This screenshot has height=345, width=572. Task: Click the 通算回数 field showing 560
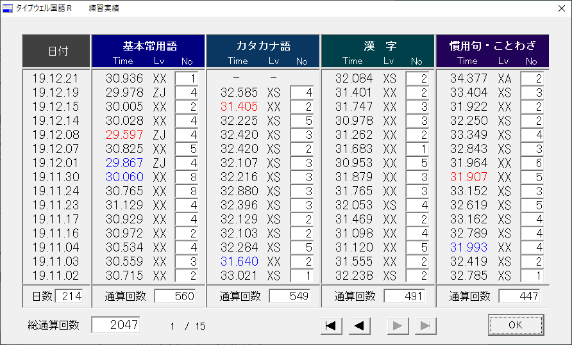[174, 296]
